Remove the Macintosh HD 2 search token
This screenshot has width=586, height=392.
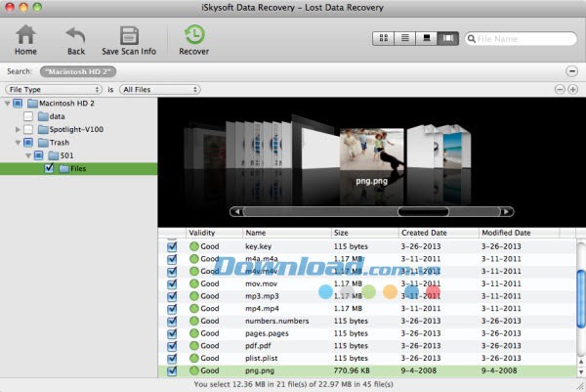78,71
